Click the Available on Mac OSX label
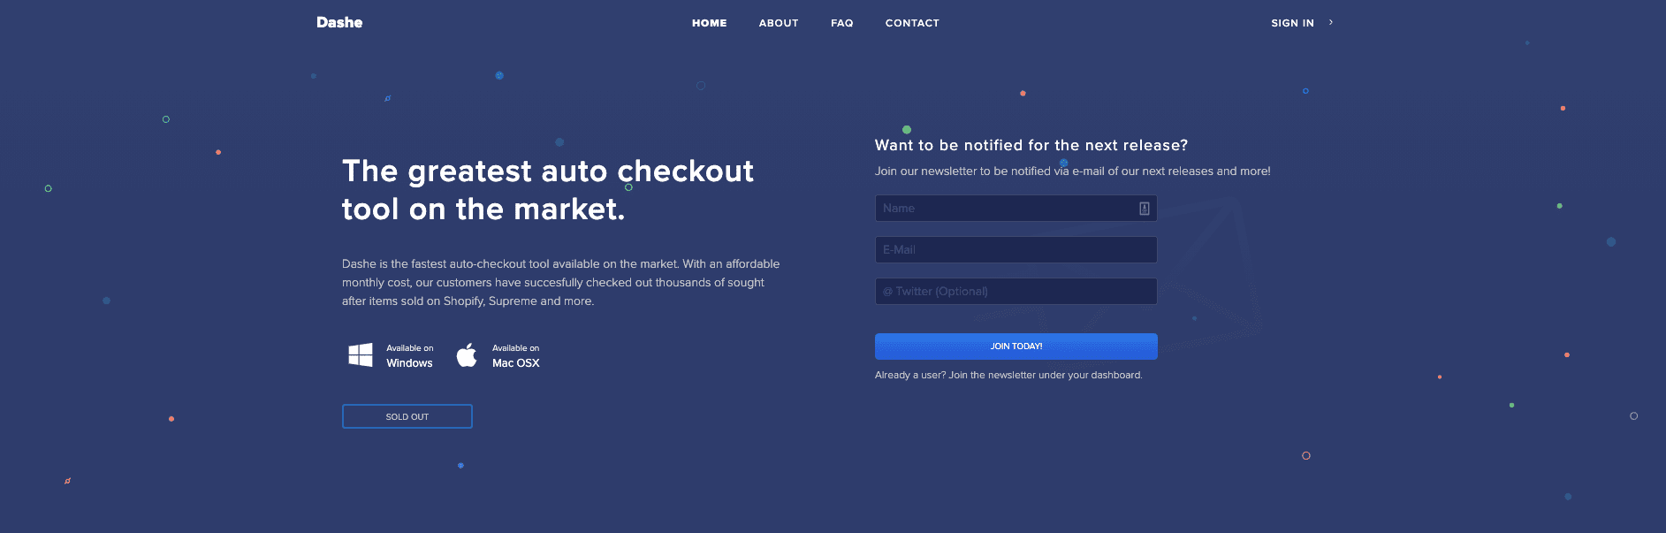The image size is (1666, 533). (516, 356)
